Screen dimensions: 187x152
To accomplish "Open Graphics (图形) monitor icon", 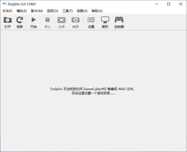I will tap(105, 20).
